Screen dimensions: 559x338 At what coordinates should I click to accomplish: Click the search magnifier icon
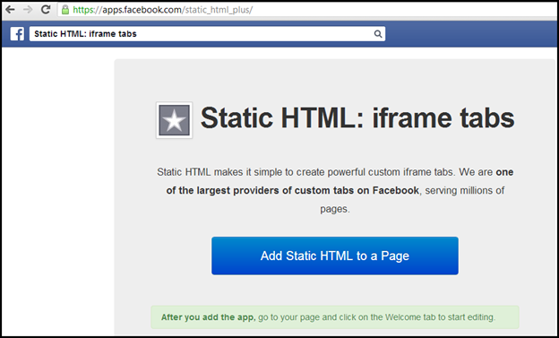378,34
